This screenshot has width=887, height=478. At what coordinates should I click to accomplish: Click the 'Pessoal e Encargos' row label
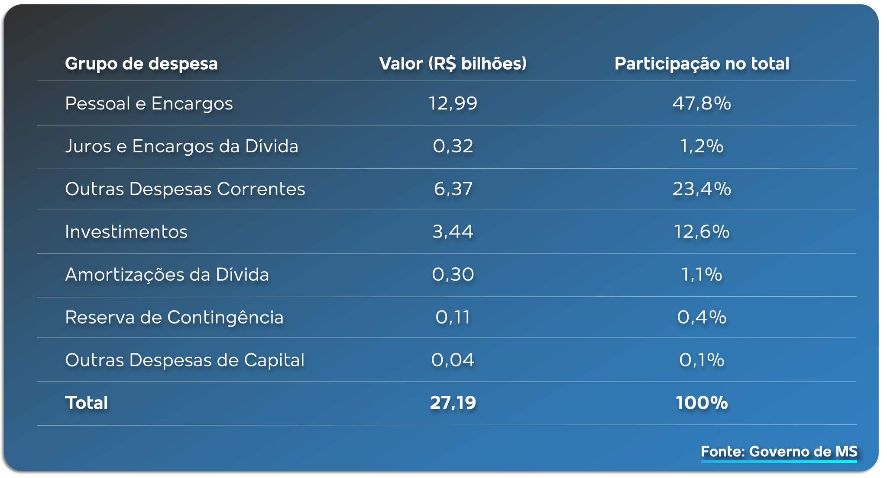tap(149, 103)
